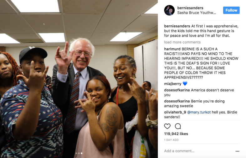The width and height of the screenshot is (246, 158).
Task: Select the first carousel dot indicator
Action: click(x=76, y=153)
